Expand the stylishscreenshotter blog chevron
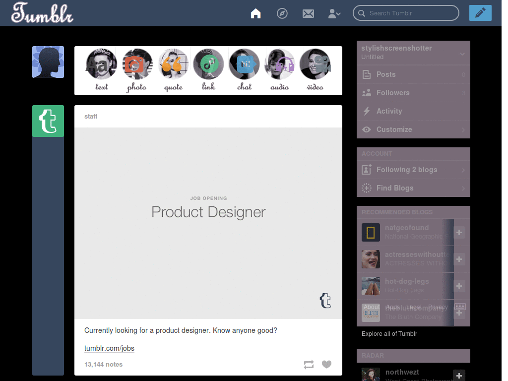This screenshot has height=381, width=508. point(462,54)
